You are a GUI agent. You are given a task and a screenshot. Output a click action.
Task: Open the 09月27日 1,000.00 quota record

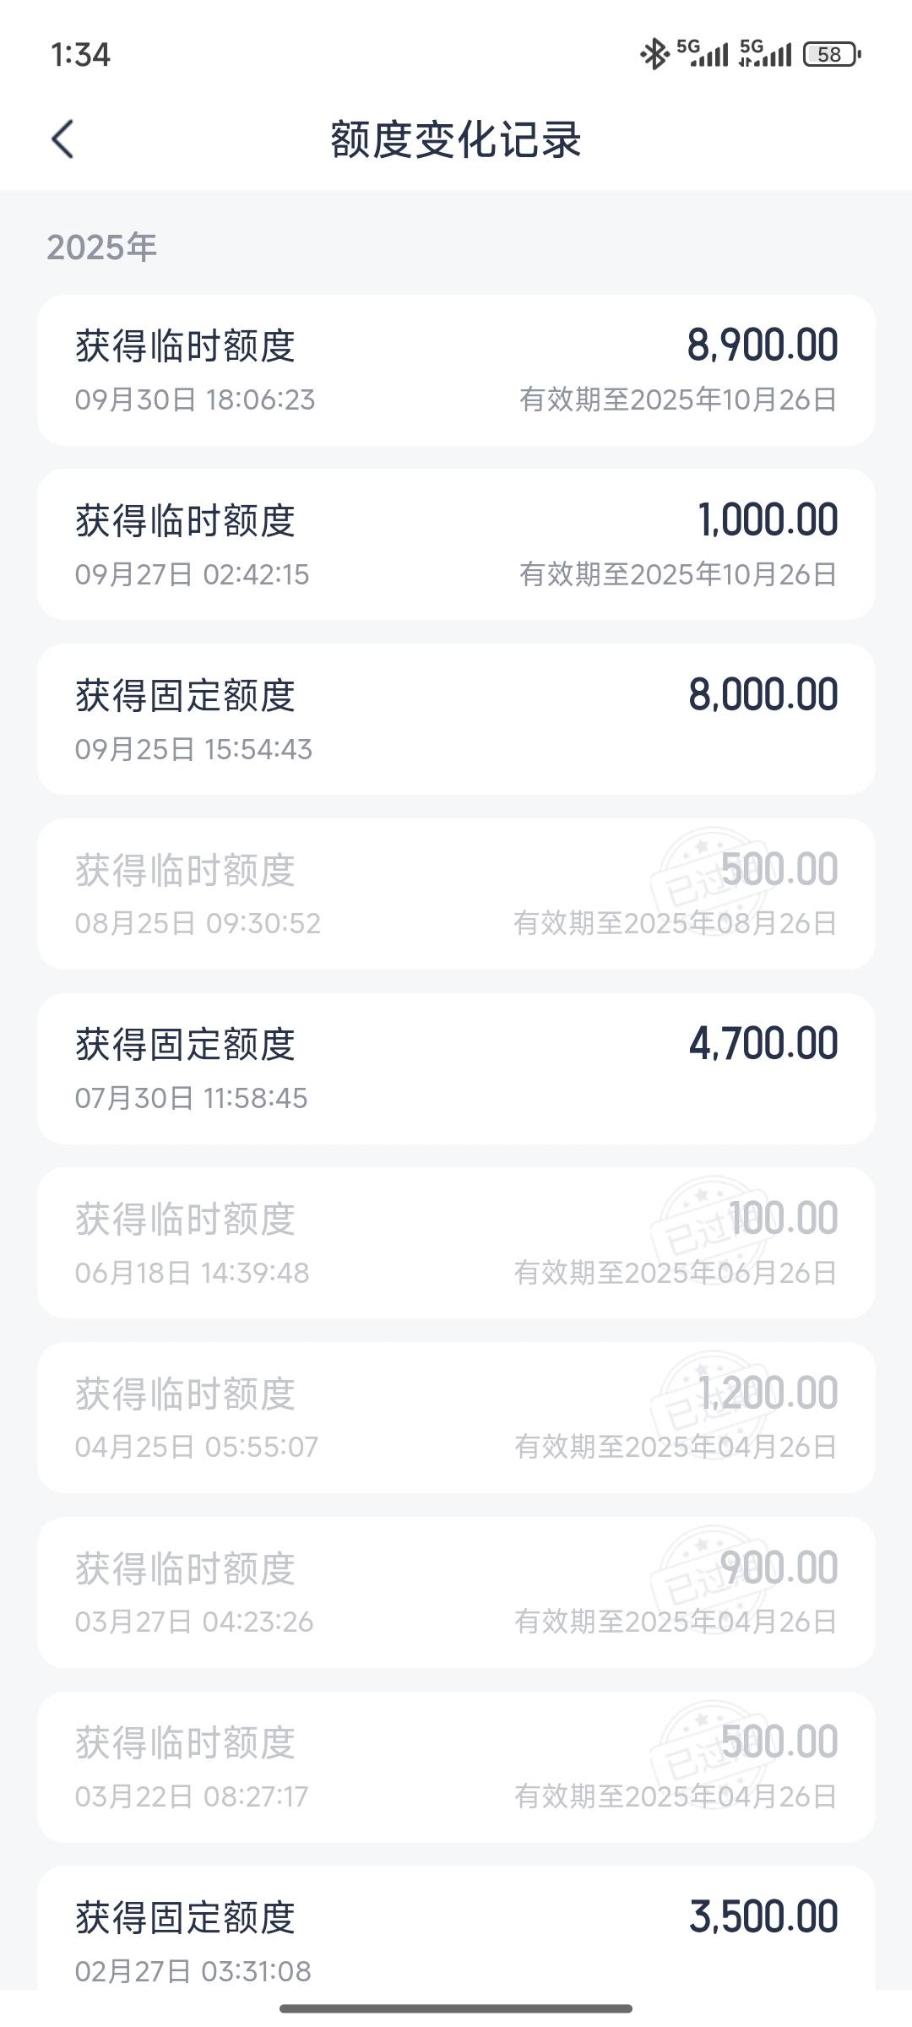pos(456,545)
